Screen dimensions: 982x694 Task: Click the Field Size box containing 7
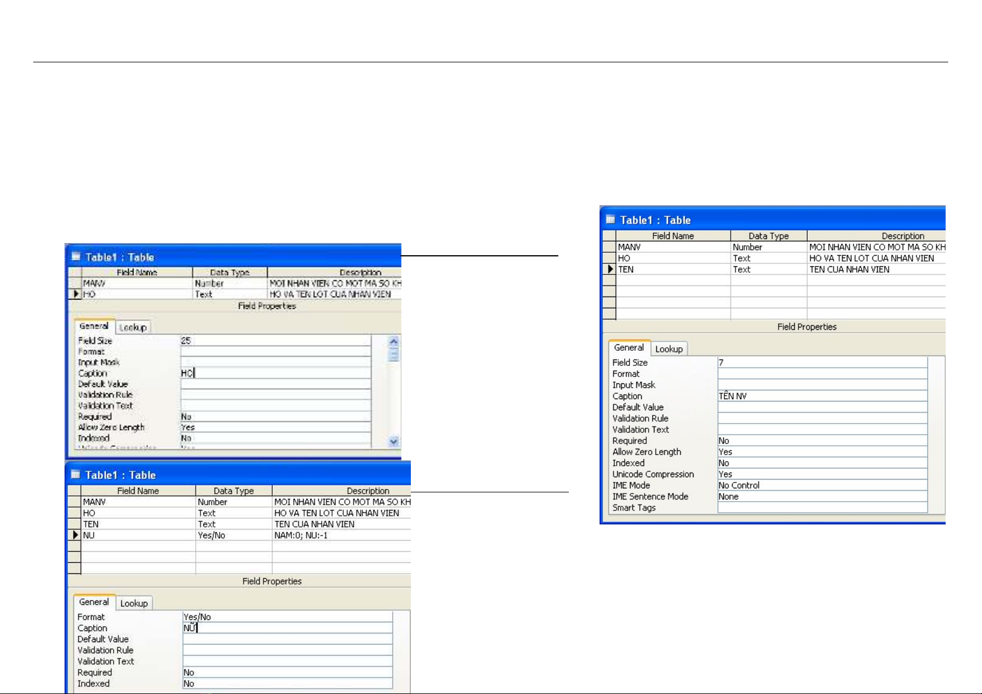[822, 362]
